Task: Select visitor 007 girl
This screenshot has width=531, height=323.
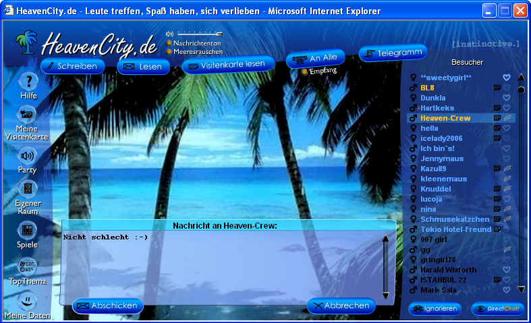Action: pos(433,239)
